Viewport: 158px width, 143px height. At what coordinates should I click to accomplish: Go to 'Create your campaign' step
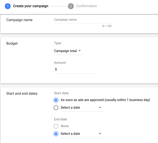pyautogui.click(x=31, y=6)
